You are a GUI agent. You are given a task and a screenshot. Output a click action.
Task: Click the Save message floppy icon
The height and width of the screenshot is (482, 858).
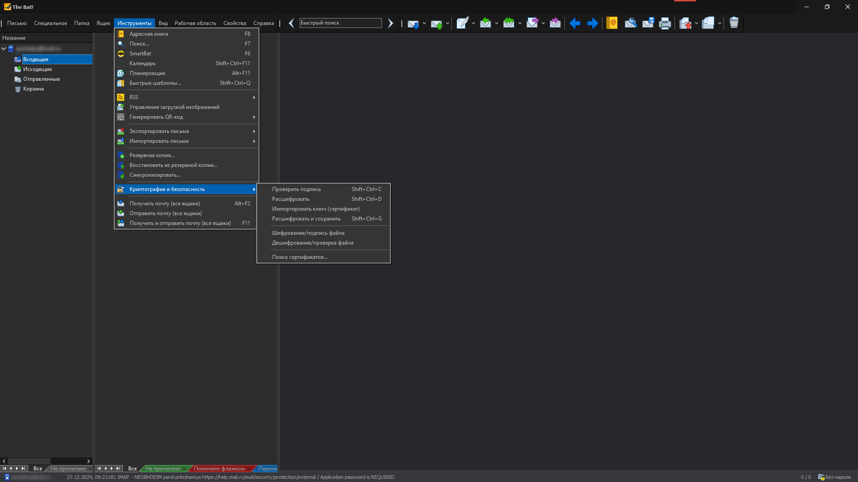(648, 23)
